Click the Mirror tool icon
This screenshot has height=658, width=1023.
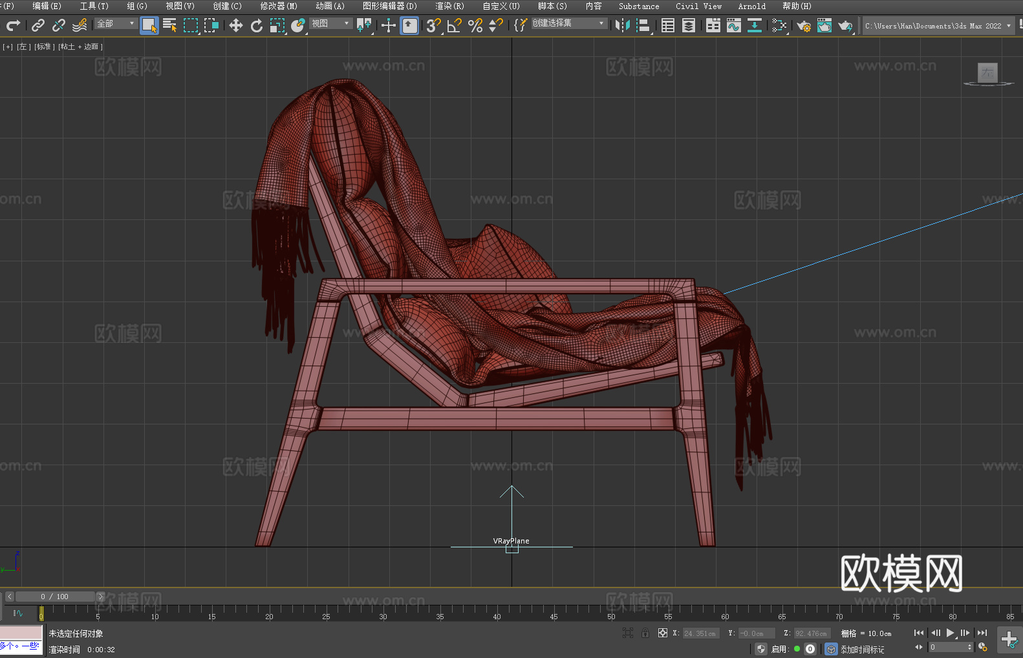tap(623, 25)
